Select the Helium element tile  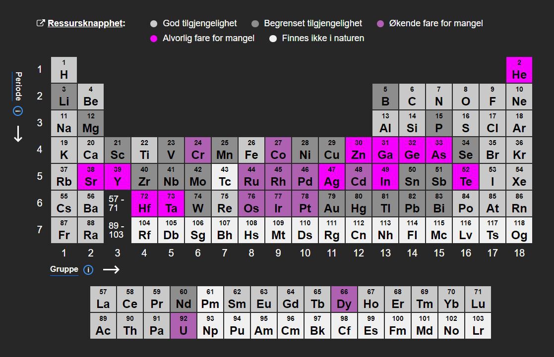[x=519, y=70]
